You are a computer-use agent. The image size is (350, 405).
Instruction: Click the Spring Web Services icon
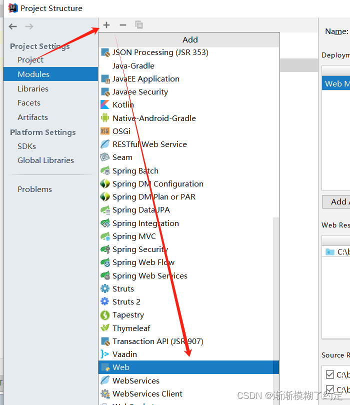click(x=105, y=275)
